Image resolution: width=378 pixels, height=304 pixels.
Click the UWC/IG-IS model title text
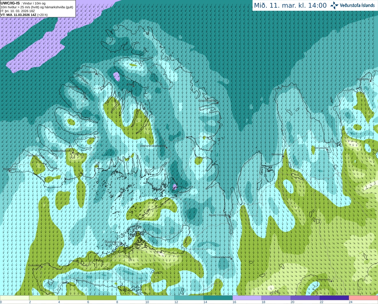[x=10, y=3]
